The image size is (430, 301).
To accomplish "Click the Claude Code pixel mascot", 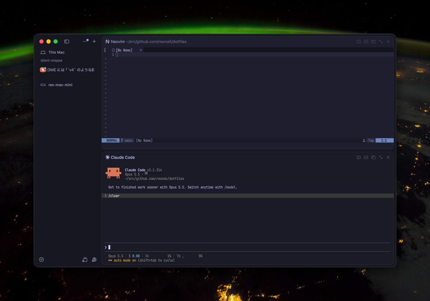I will pos(114,173).
